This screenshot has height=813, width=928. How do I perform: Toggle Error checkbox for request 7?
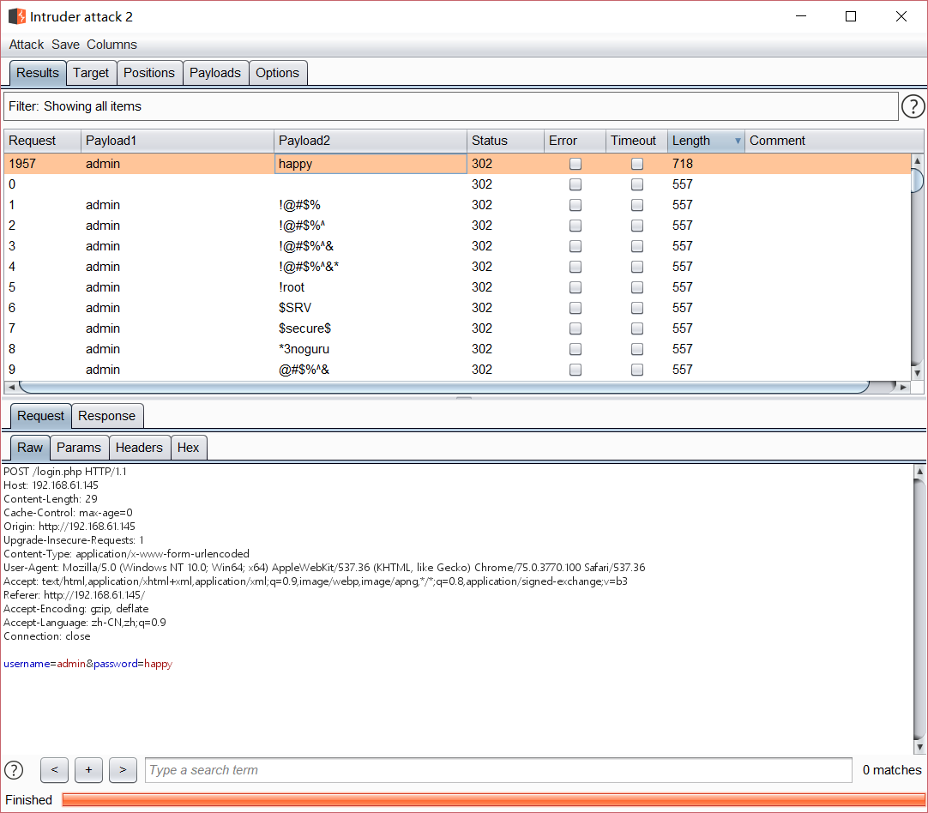(575, 328)
